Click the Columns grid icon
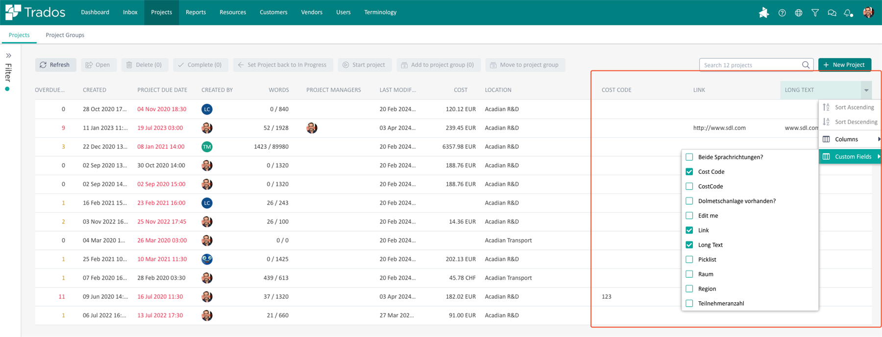Viewport: 882px width, 337px height. tap(826, 139)
